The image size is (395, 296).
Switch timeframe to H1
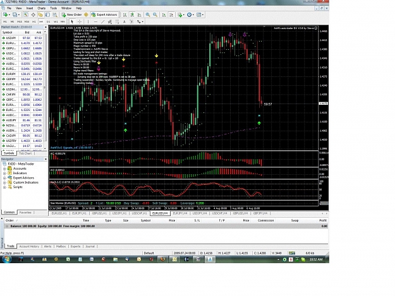[x=33, y=22]
